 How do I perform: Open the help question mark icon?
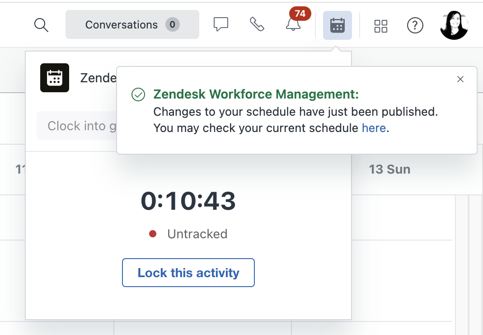(x=415, y=25)
